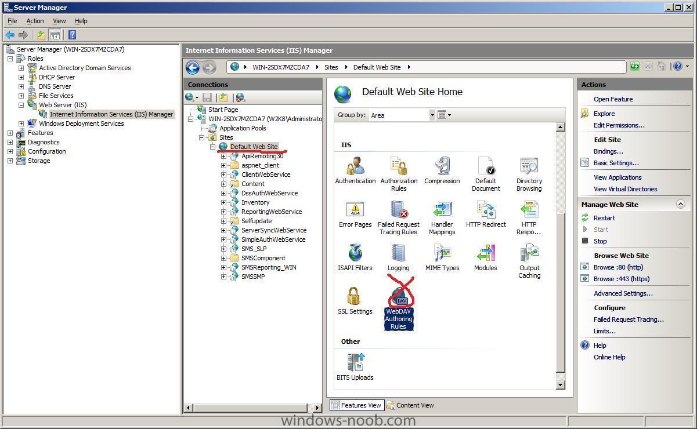Browse the site on :80 (http)
Viewport: 697px width, 429px height.
pos(618,267)
